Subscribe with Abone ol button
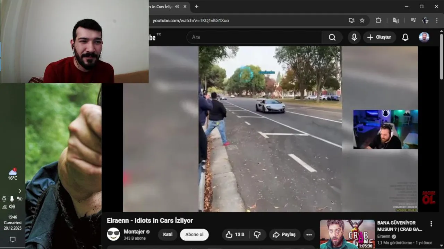 coord(194,234)
